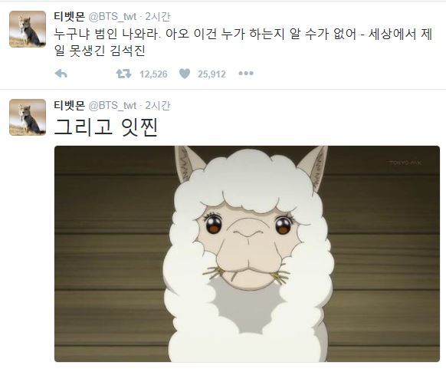
Task: Click 티벳몬 display name on second tweet
Action: 70,105
